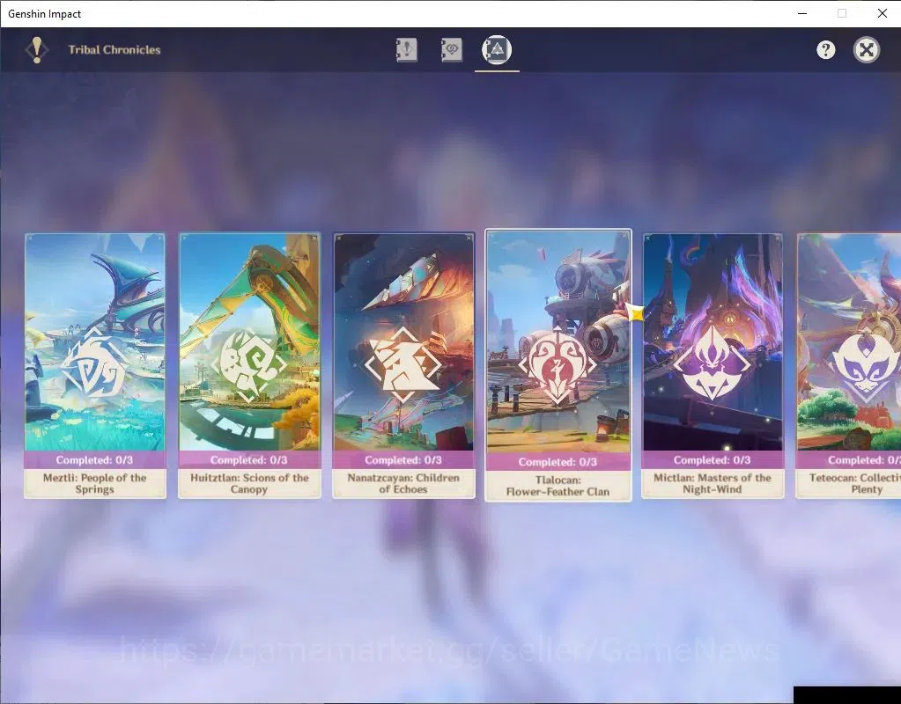
Task: Click 'Completed: 0/3' under the Huitztlan card
Action: coord(248,460)
